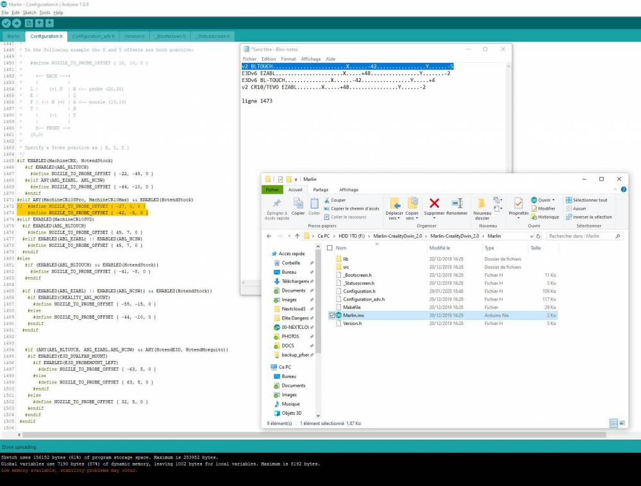Click the Renommer icon in Explorer ribbon
Viewport: 641px width, 486px height.
pos(456,203)
